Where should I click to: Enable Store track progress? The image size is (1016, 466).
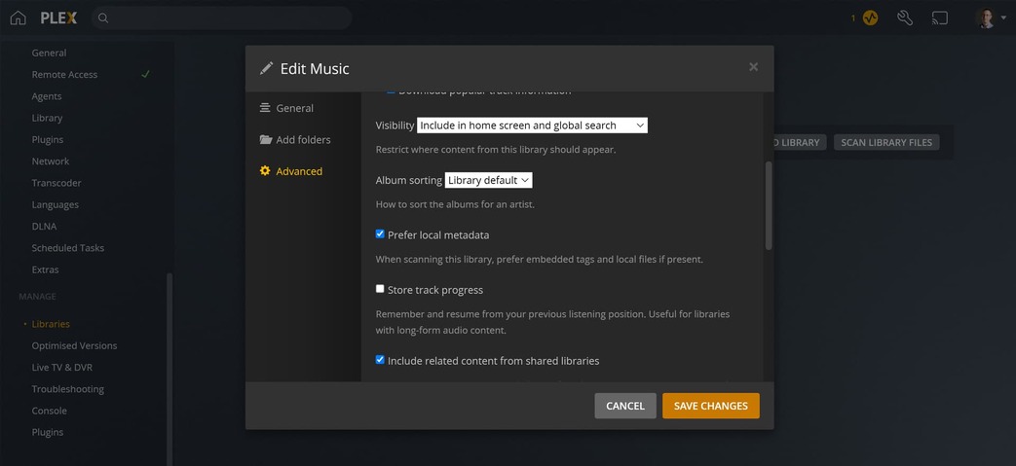tap(380, 289)
